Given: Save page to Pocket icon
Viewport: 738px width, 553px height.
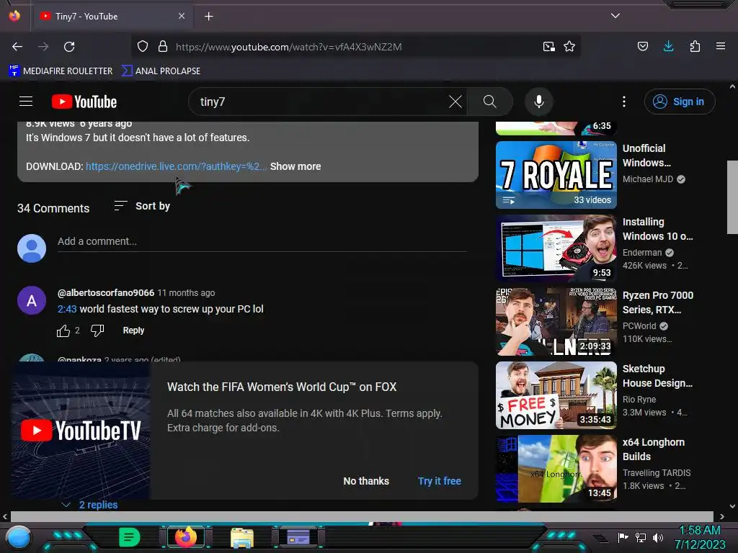Looking at the screenshot, I should point(643,46).
